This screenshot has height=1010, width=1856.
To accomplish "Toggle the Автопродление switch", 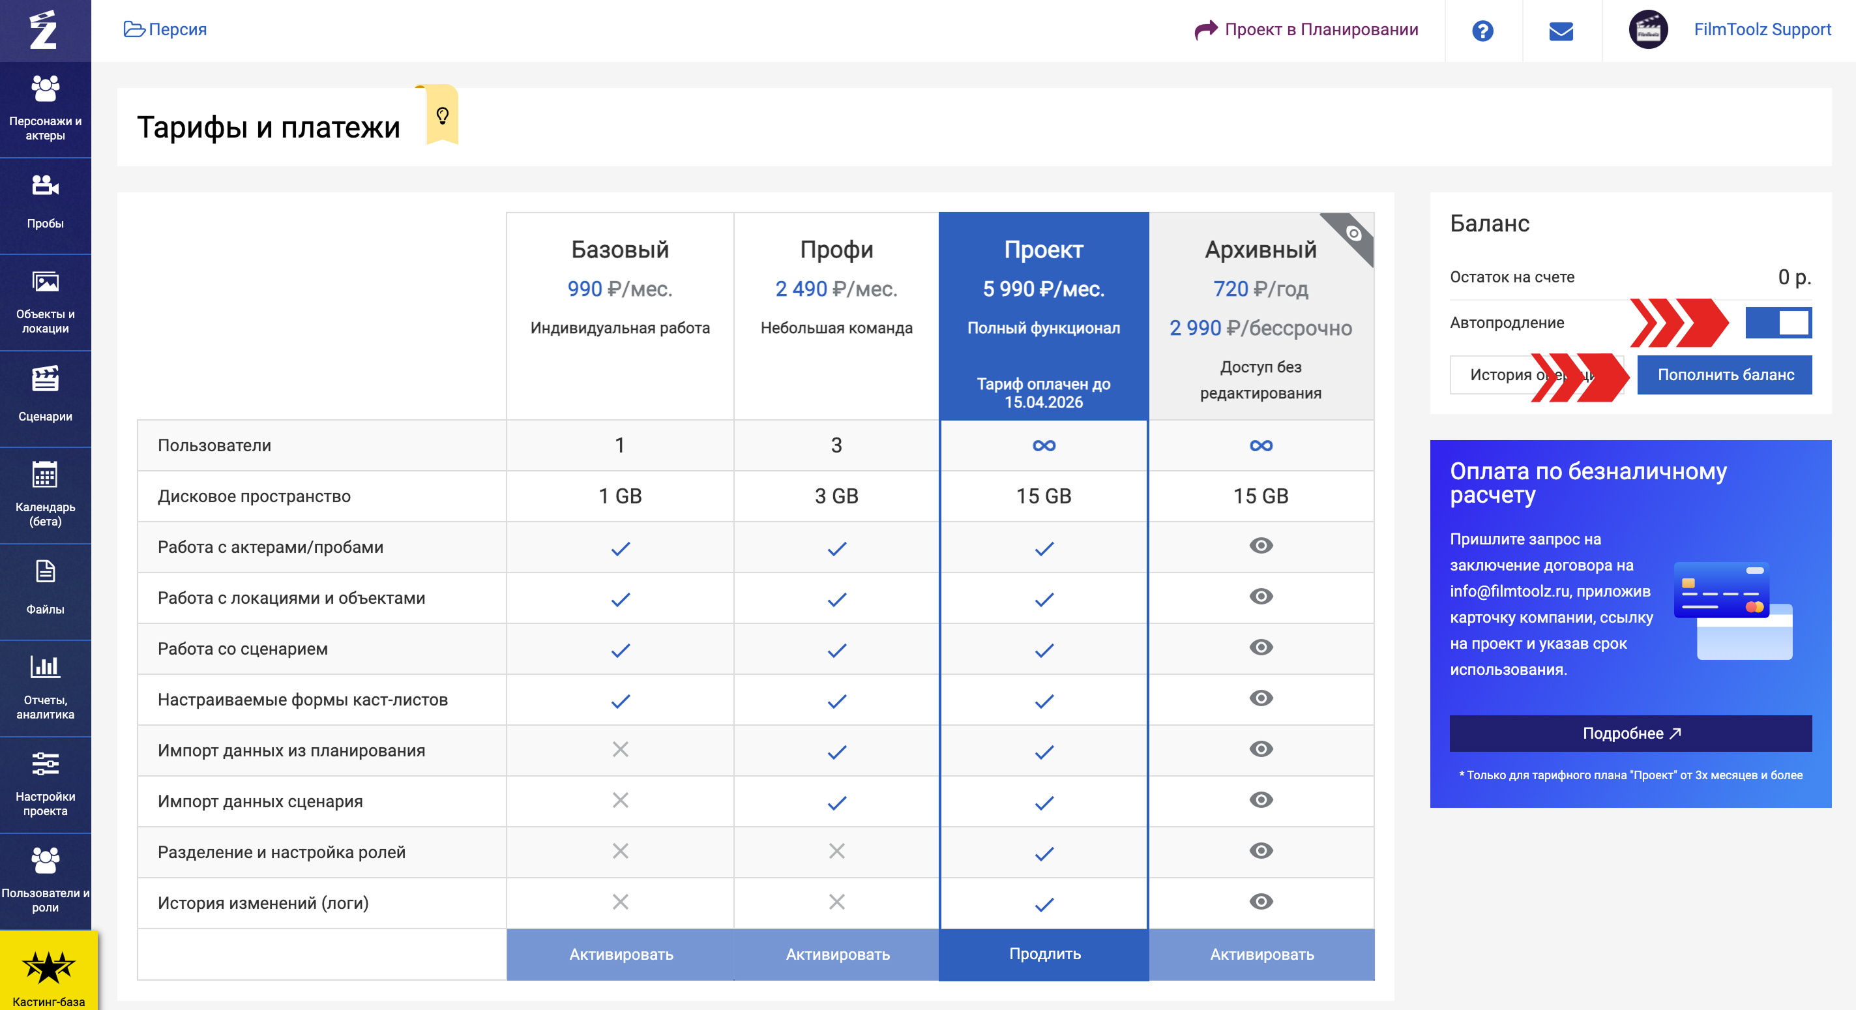I will coord(1778,322).
